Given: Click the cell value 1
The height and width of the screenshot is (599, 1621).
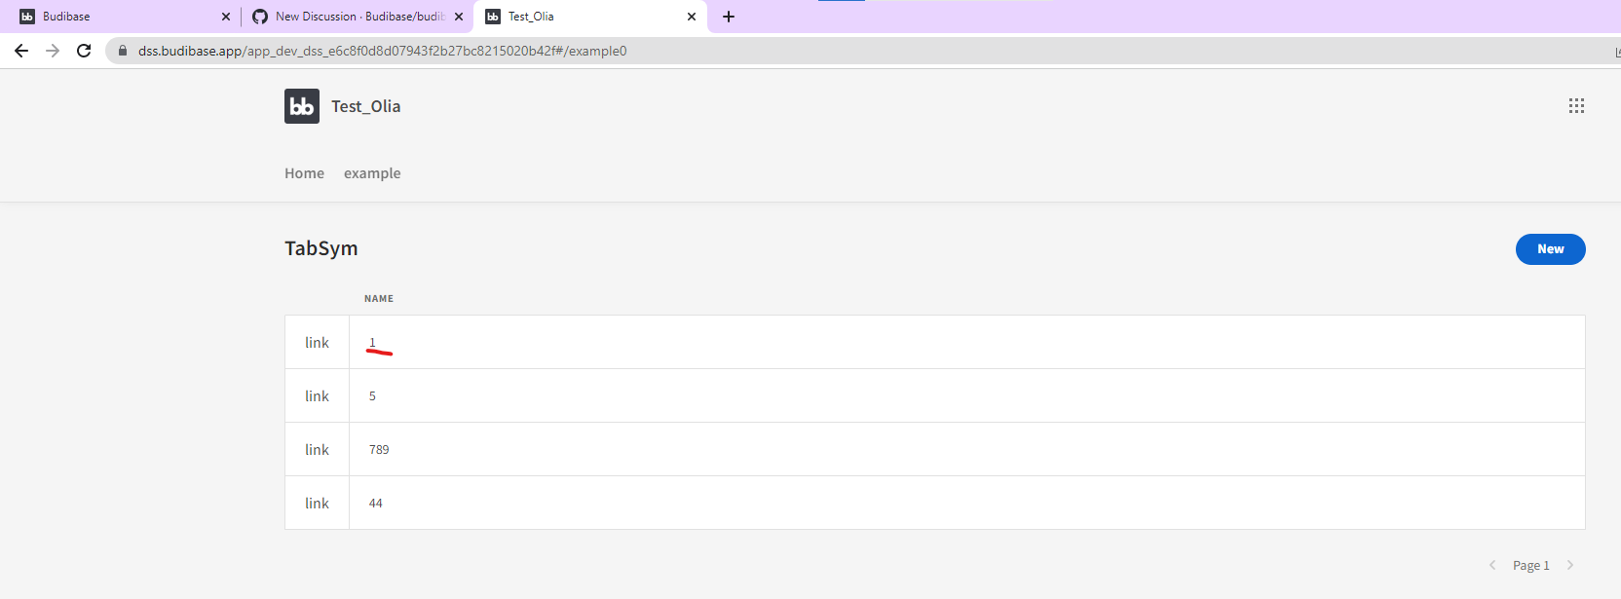Looking at the screenshot, I should point(372,342).
